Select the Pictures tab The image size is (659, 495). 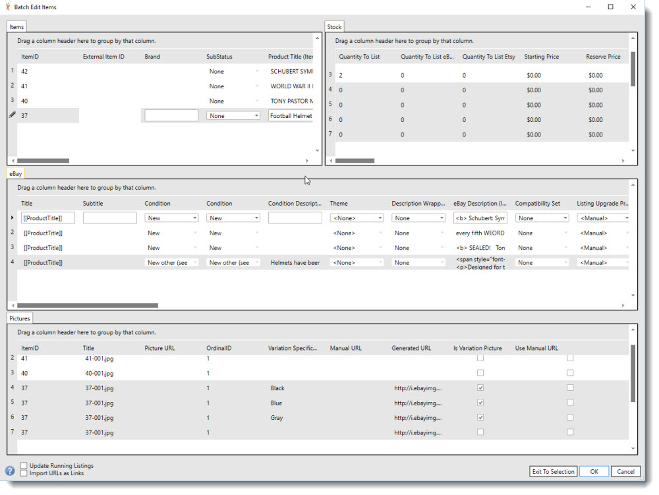[x=19, y=318]
